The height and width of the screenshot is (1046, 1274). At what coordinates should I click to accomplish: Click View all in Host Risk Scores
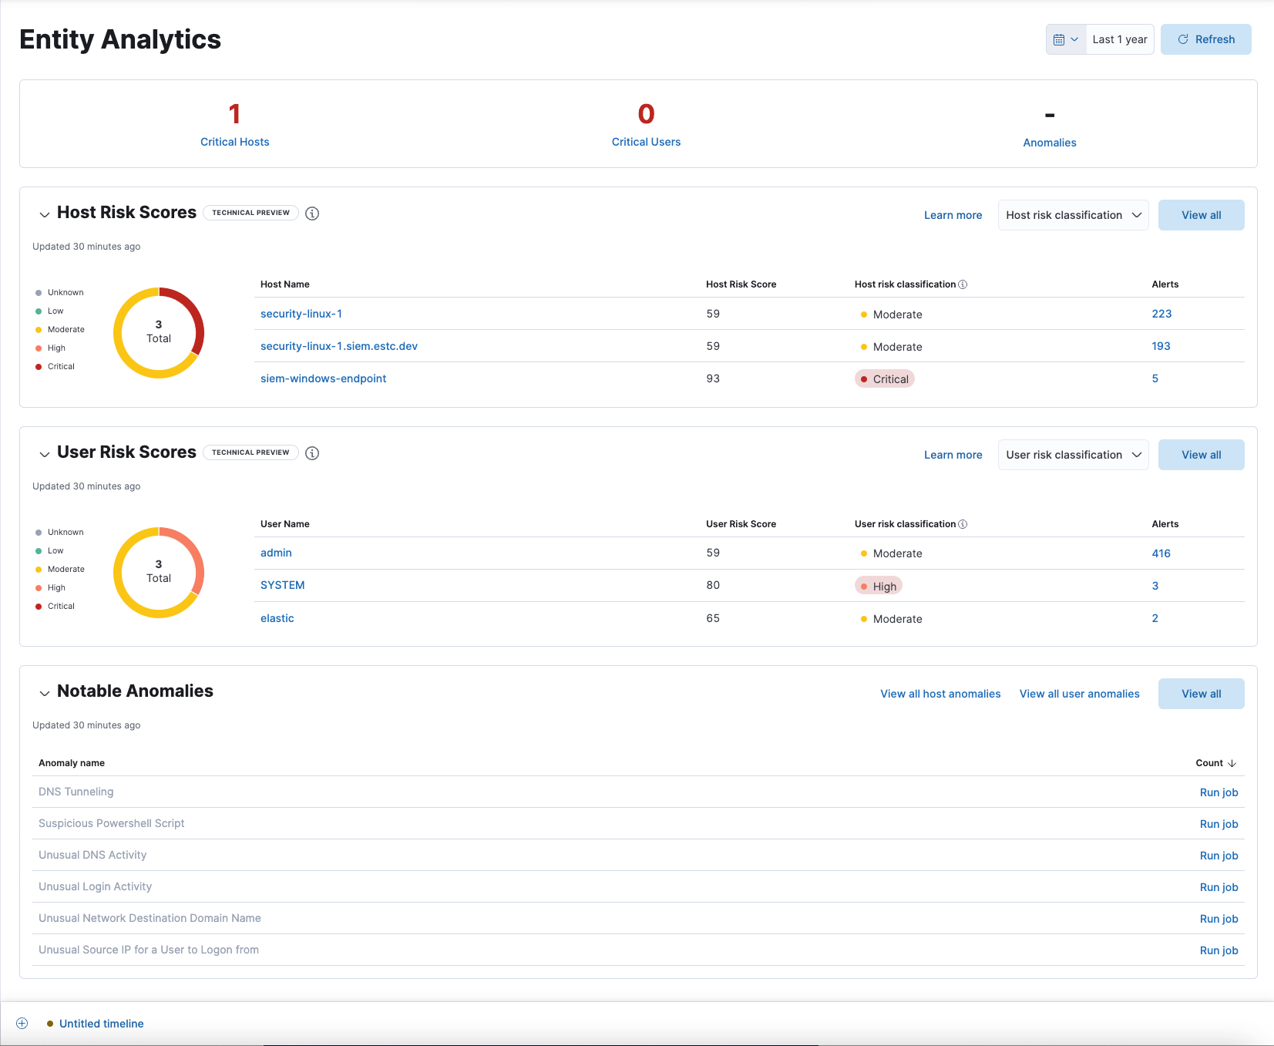1201,215
